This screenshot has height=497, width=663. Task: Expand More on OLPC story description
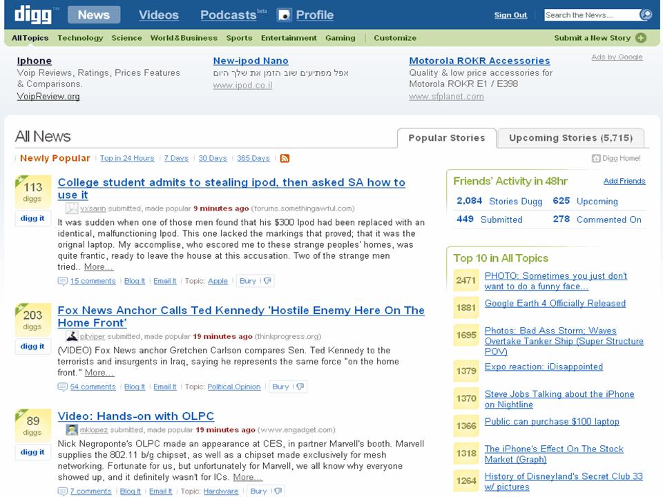(248, 477)
